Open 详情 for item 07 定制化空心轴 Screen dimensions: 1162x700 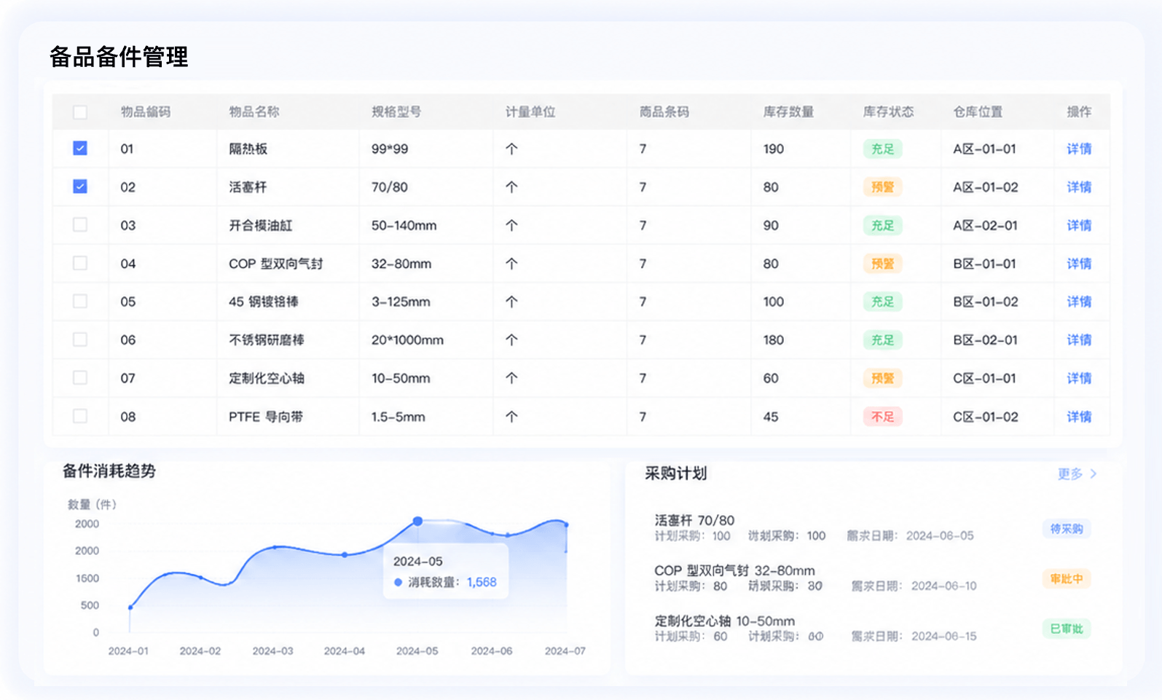pos(1079,378)
